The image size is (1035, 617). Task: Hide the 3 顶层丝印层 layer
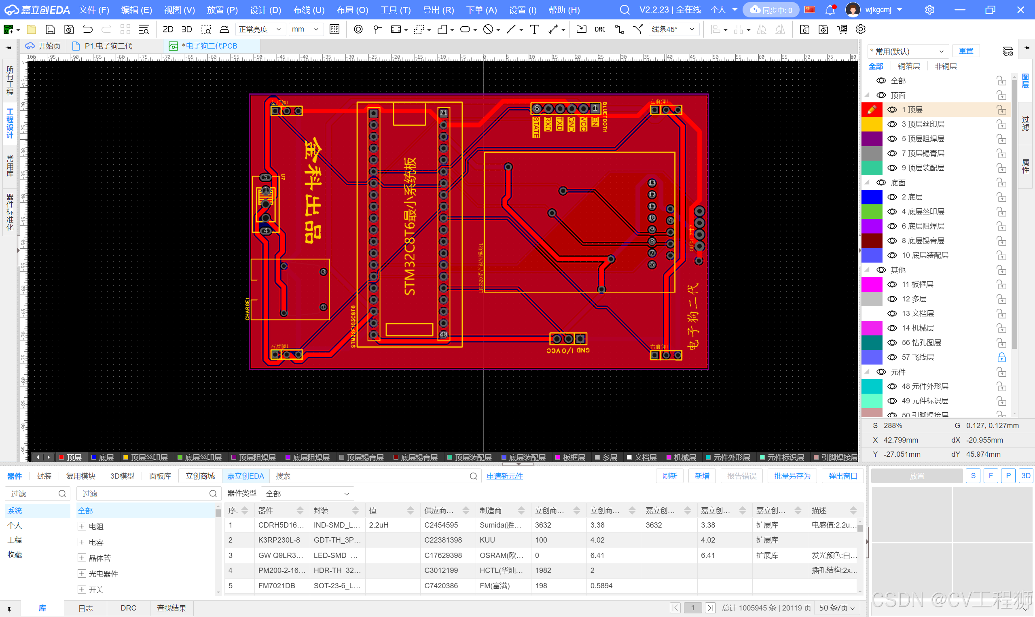pyautogui.click(x=892, y=124)
